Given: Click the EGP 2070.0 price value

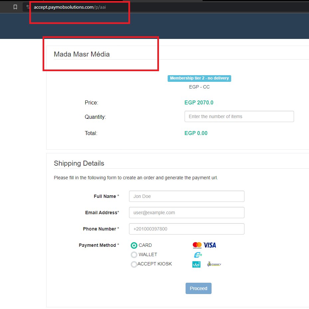Looking at the screenshot, I should coord(199,102).
